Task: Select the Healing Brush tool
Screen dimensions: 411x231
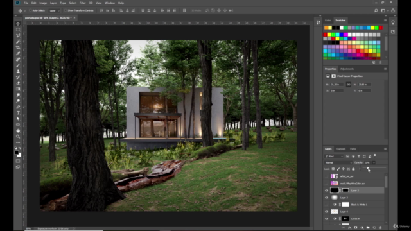Action: (18, 60)
